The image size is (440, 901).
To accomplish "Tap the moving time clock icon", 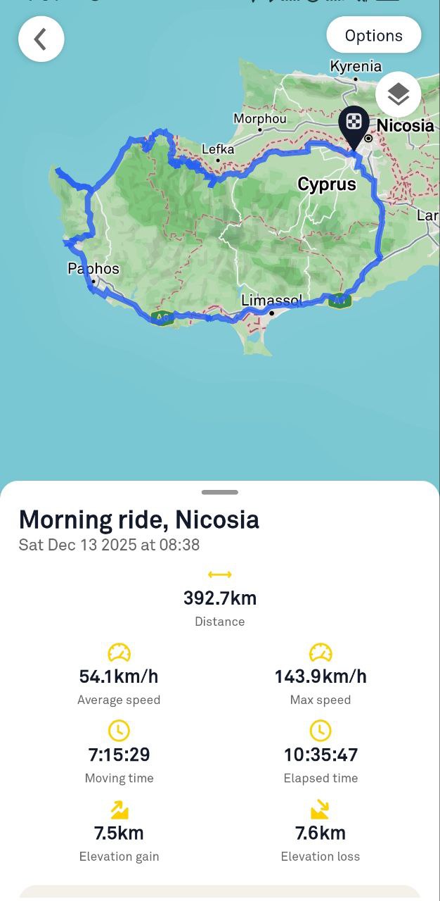I will coord(119,731).
